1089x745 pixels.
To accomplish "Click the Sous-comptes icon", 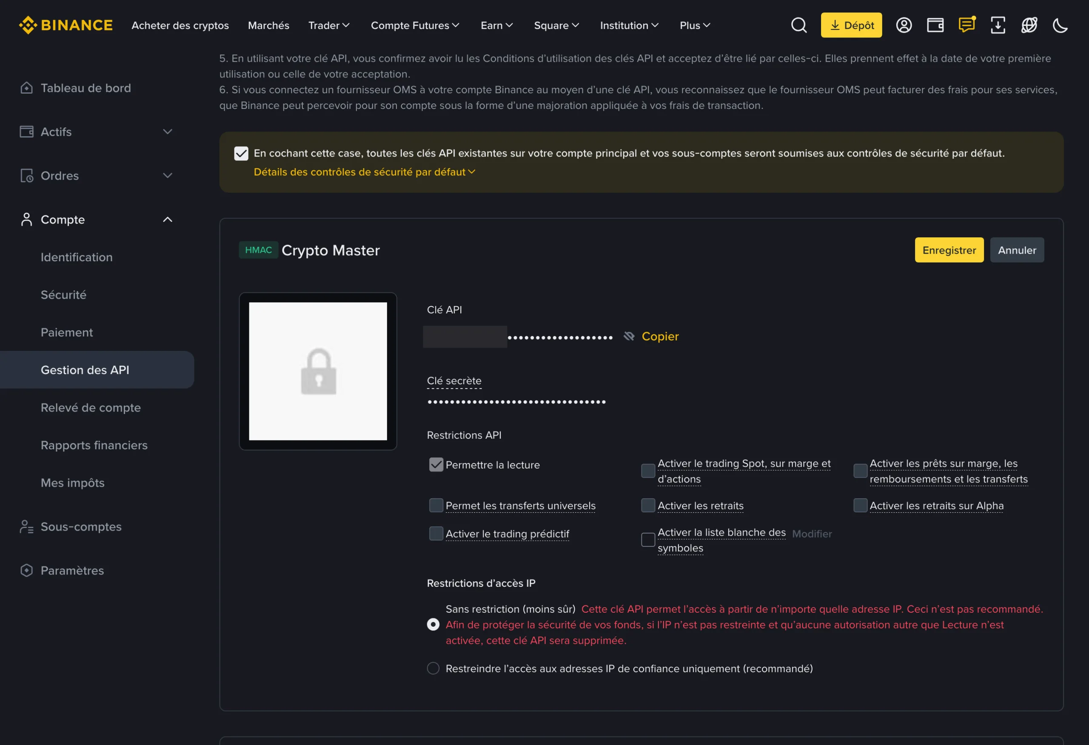I will [27, 527].
